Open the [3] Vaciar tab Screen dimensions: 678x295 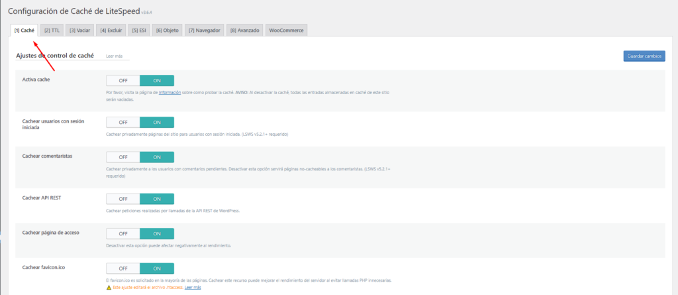click(x=79, y=30)
